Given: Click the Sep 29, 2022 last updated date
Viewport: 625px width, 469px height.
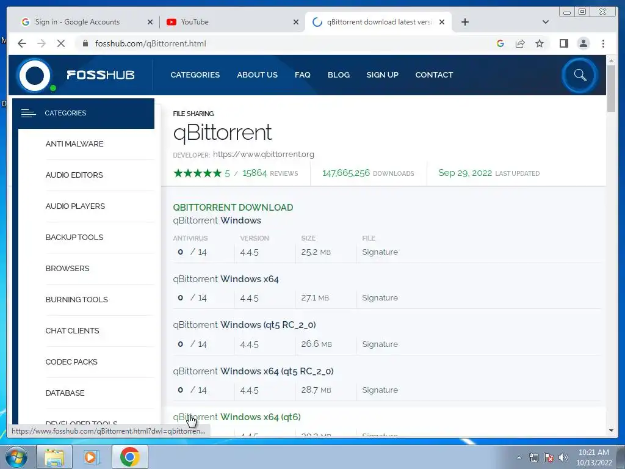Looking at the screenshot, I should click(x=465, y=173).
